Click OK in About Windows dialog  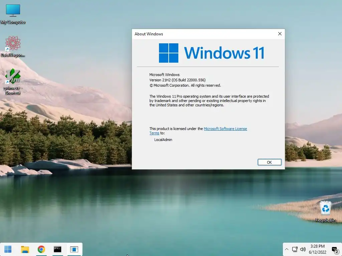click(x=270, y=162)
